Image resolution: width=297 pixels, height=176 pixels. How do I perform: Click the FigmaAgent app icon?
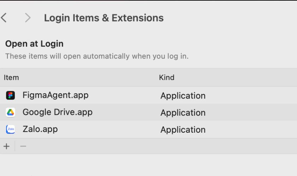tap(10, 95)
